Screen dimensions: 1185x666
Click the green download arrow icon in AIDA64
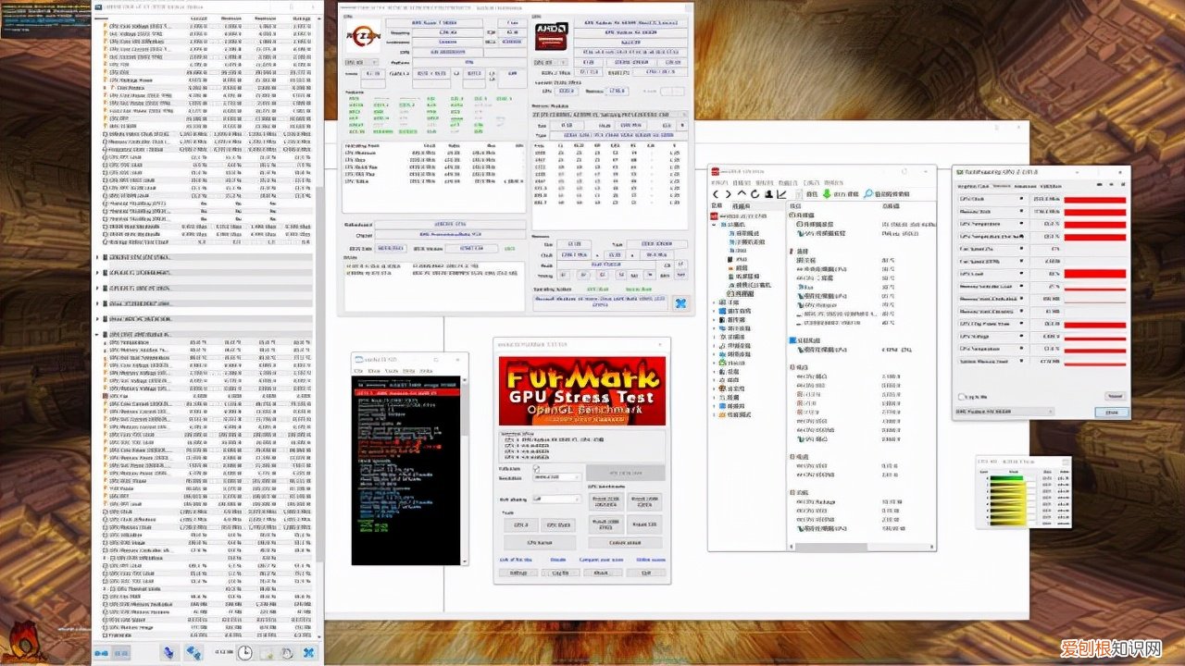(827, 194)
